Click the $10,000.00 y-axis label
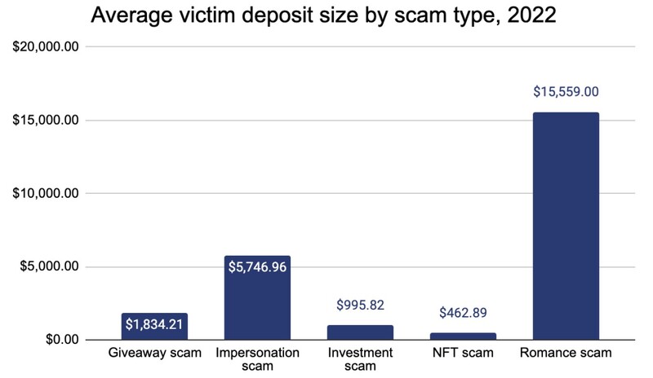The height and width of the screenshot is (378, 653). pyautogui.click(x=46, y=193)
